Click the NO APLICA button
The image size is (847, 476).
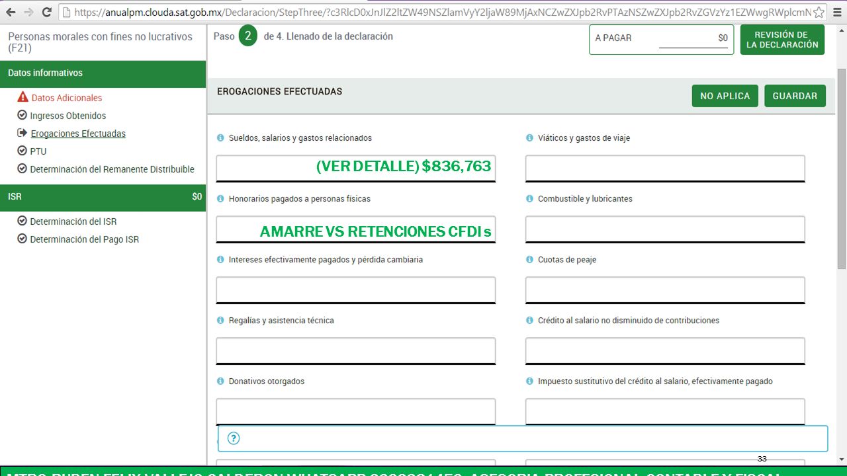(x=725, y=96)
